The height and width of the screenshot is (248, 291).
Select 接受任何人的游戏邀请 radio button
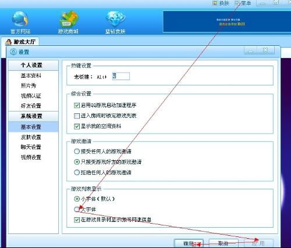click(x=77, y=152)
